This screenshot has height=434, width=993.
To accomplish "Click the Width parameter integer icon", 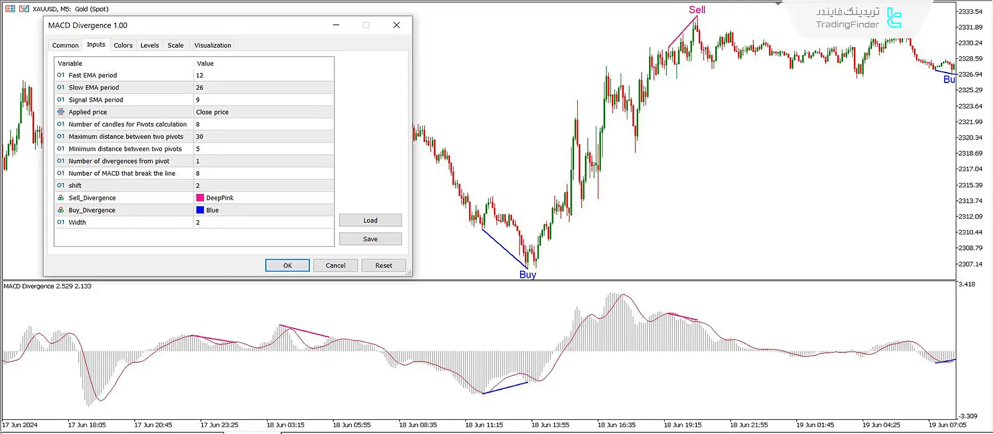I will 61,222.
